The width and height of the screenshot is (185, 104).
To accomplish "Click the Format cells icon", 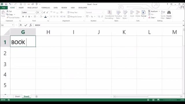I will pos(143,12).
